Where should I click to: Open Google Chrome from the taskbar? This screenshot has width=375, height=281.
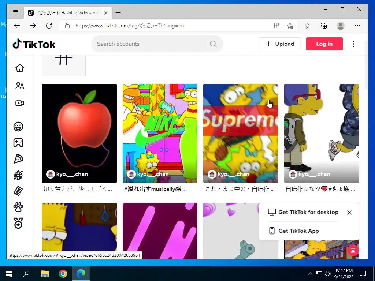pyautogui.click(x=63, y=274)
